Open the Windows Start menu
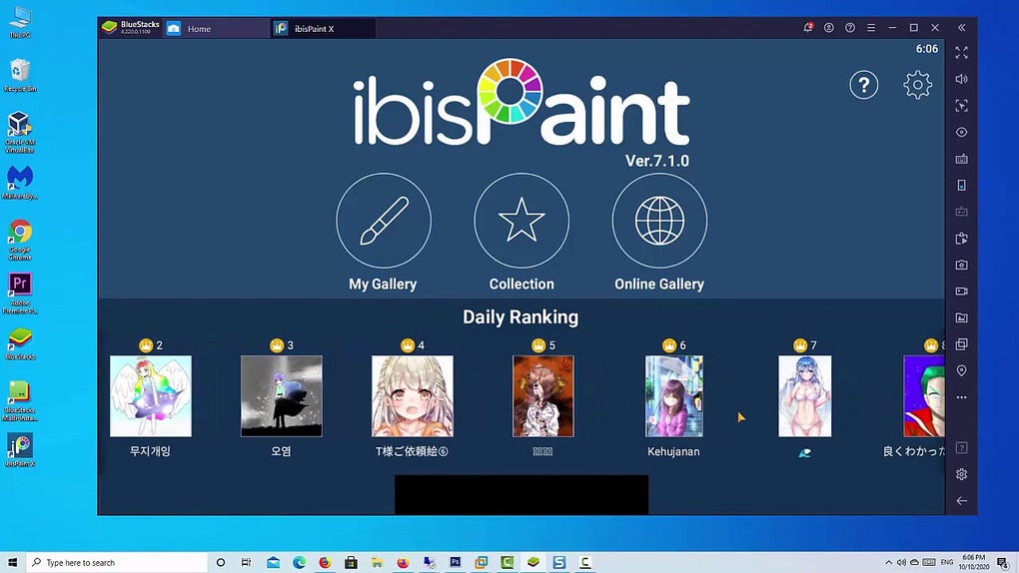The height and width of the screenshot is (573, 1019). tap(12, 563)
